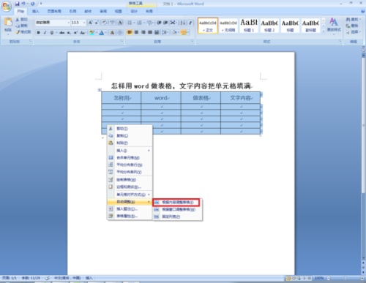Apply the Heading 1 (标题 1) style
366x283 pixels.
[x=249, y=26]
